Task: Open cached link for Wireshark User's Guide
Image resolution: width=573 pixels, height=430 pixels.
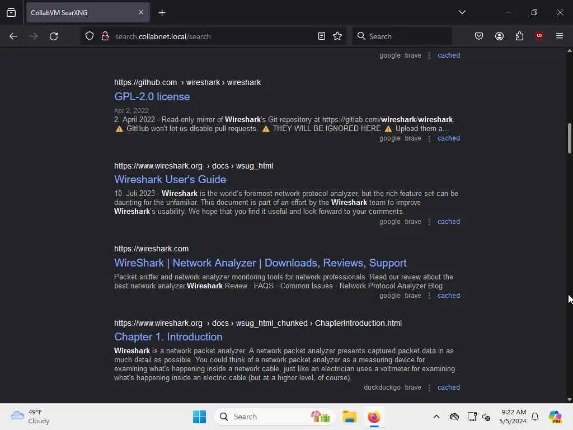Action: pyautogui.click(x=449, y=222)
